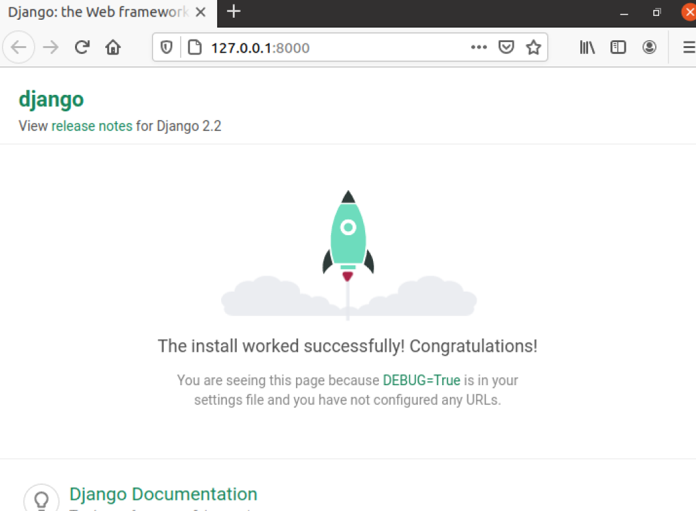Click 'for Django 2.2' text
The width and height of the screenshot is (696, 511).
[x=178, y=126]
